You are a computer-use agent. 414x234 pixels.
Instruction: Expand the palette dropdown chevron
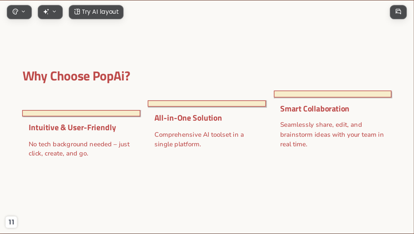[23, 11]
